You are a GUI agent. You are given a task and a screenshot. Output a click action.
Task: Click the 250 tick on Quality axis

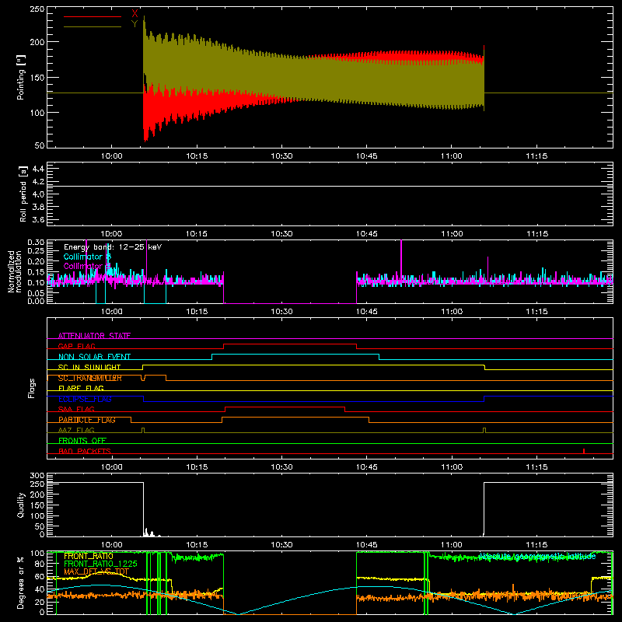[x=37, y=484]
